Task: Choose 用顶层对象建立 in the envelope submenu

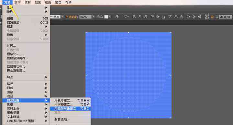Action: tap(71, 108)
